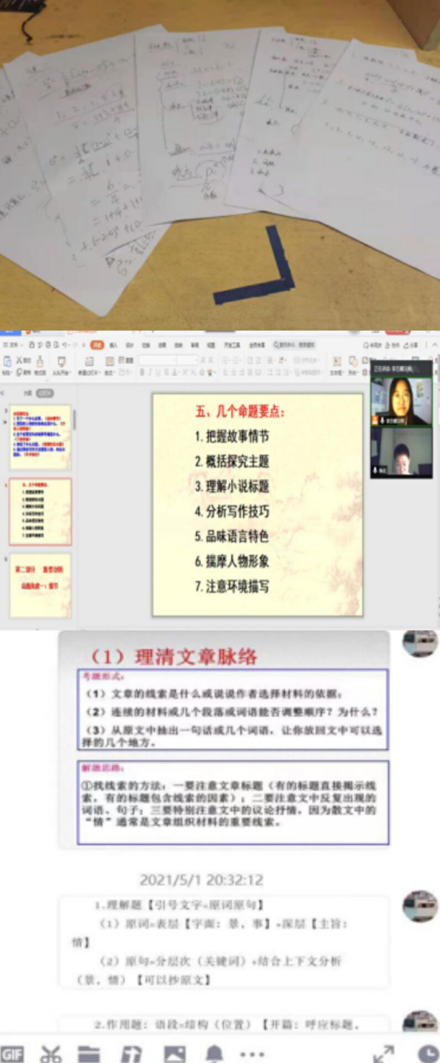Open the three-dots more options
Viewport: 440px width, 1063px height.
point(252,1054)
